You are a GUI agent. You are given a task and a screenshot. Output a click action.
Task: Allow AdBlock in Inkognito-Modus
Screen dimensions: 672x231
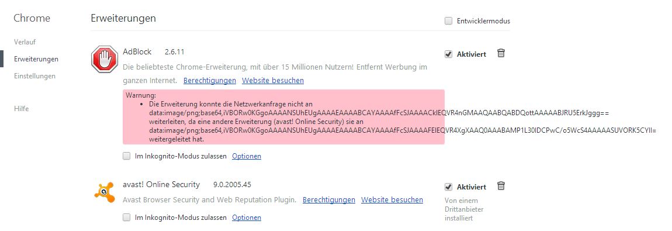126,156
